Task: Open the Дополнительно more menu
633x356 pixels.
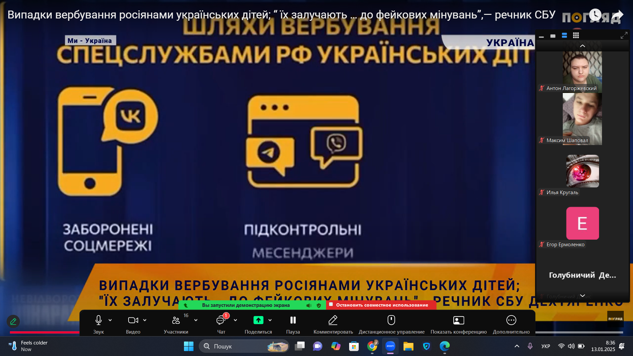Action: coord(511,320)
